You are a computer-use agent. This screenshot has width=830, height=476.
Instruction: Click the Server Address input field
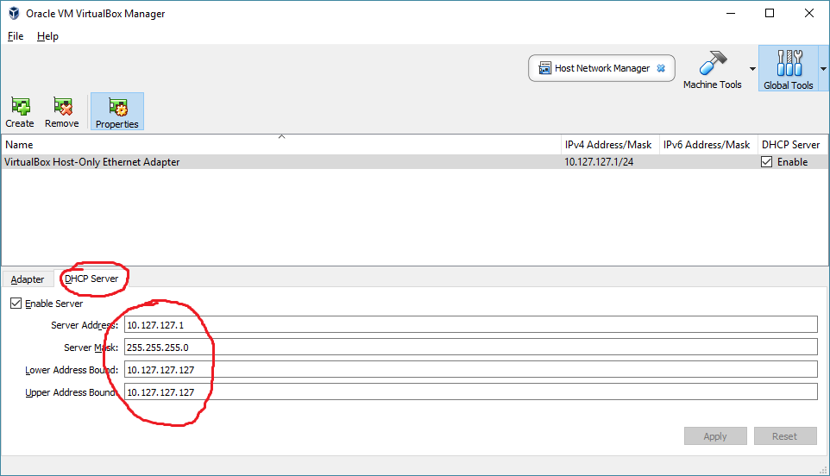[471, 325]
